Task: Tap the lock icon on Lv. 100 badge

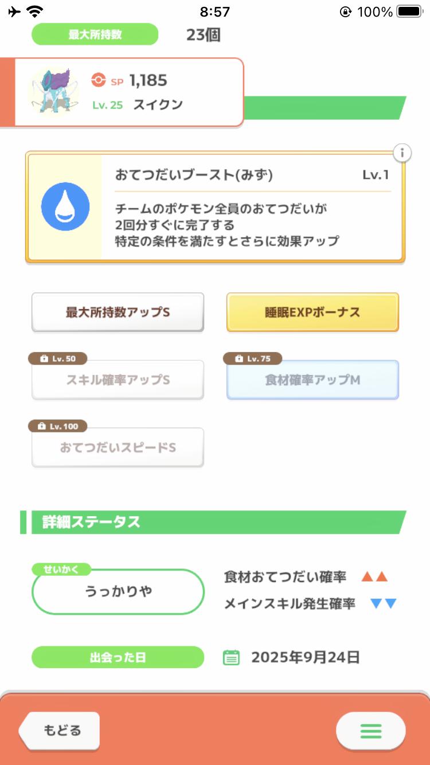Action: pyautogui.click(x=41, y=427)
